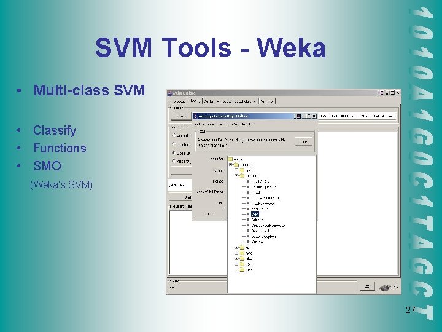Click the Weka Explorer title bar icon
The image size is (442, 332).
(x=169, y=93)
